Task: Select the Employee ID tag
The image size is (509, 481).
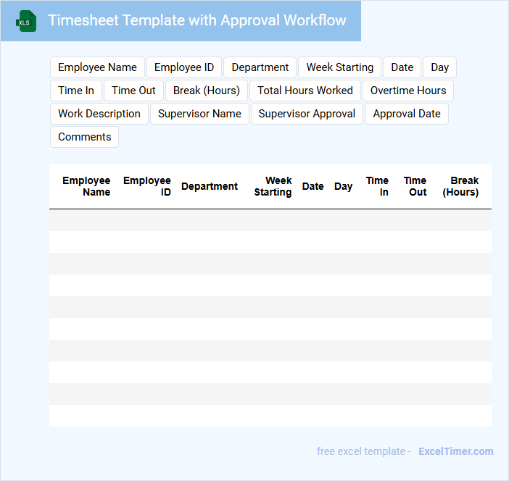Action: point(184,67)
